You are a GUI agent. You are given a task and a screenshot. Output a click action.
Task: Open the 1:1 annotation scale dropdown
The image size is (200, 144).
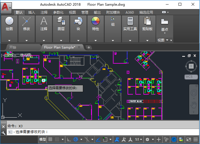pos(139,139)
